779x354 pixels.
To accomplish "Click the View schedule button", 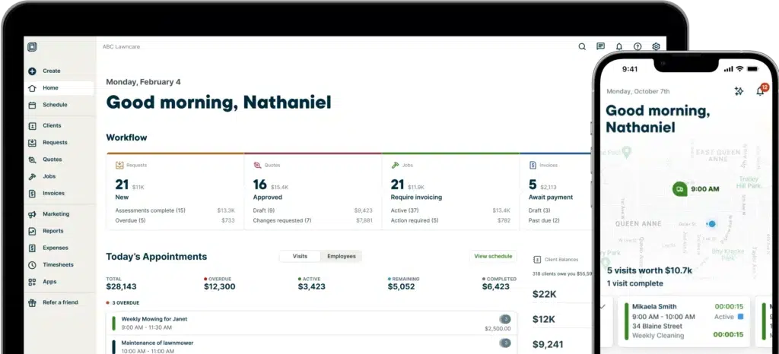I will pyautogui.click(x=492, y=256).
